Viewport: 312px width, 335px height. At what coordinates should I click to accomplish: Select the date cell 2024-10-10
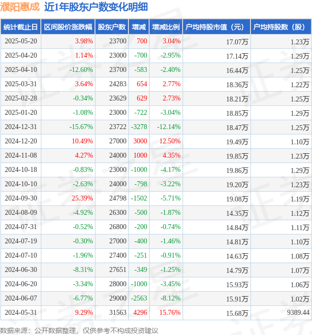[21, 184]
